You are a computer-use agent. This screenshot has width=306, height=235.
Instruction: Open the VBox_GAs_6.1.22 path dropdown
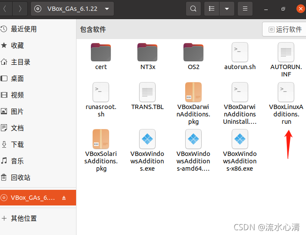pos(72,9)
